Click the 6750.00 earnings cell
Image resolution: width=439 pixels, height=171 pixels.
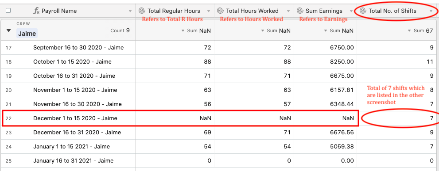point(325,48)
